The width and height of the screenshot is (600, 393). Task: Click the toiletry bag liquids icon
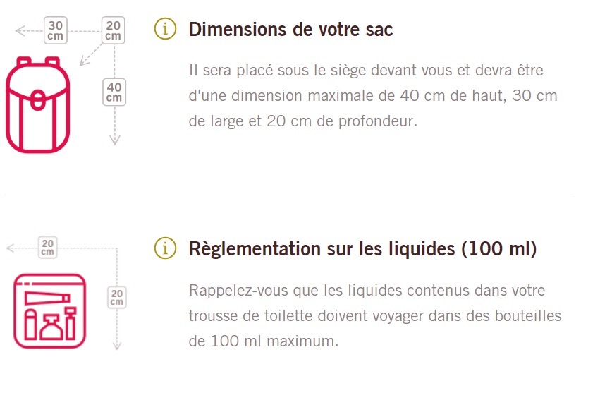pyautogui.click(x=49, y=310)
